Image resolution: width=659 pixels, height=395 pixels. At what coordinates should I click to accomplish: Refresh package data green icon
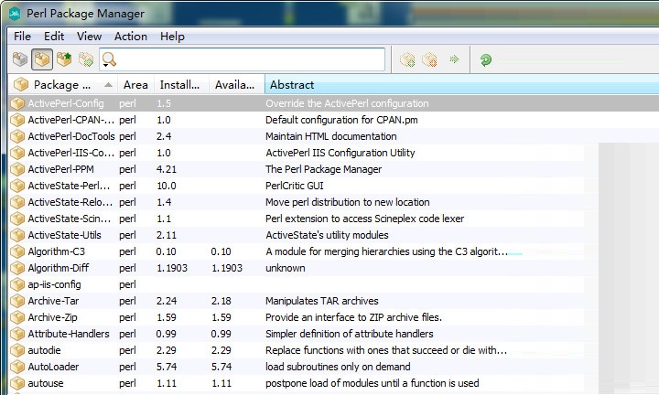pos(486,59)
